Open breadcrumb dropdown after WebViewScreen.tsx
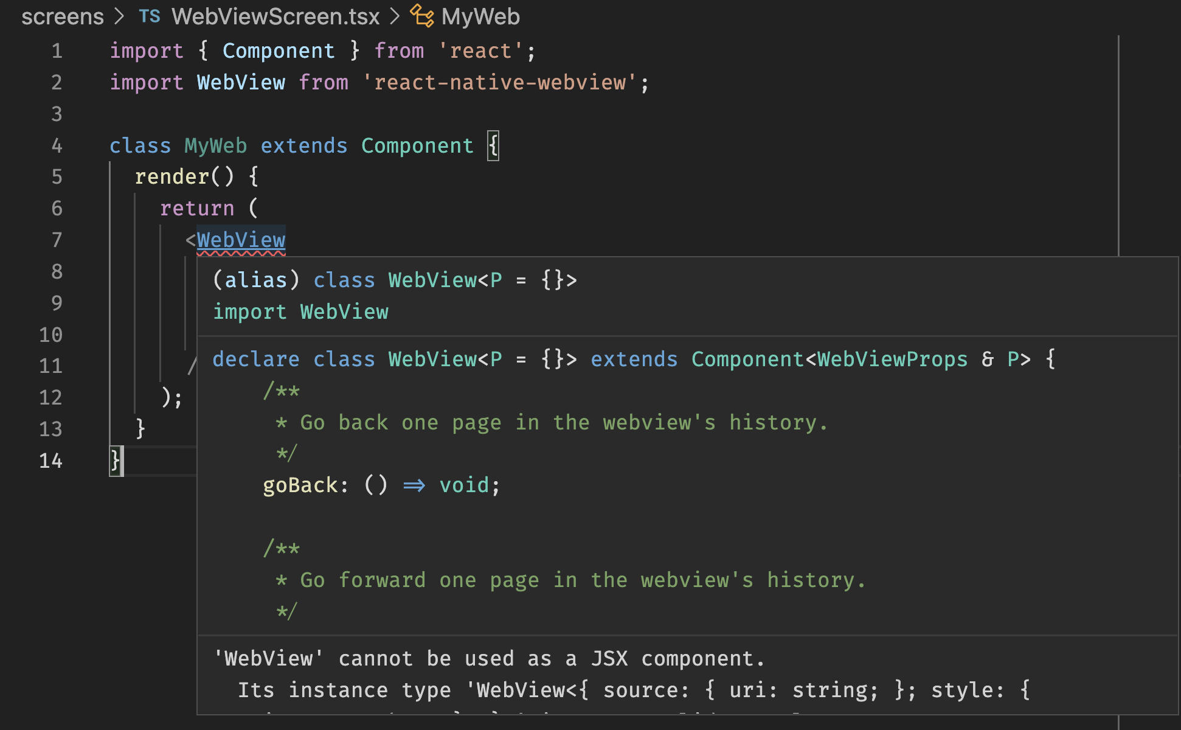This screenshot has width=1181, height=730. coord(394,16)
